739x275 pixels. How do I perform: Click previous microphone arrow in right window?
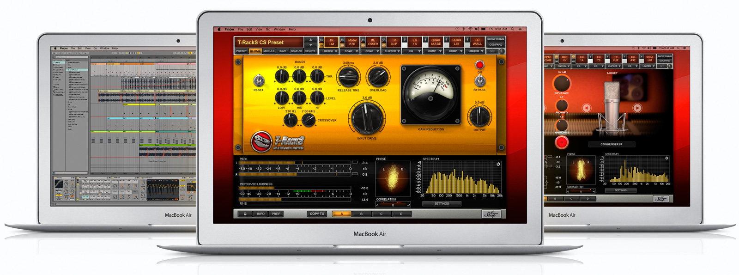coord(586,108)
